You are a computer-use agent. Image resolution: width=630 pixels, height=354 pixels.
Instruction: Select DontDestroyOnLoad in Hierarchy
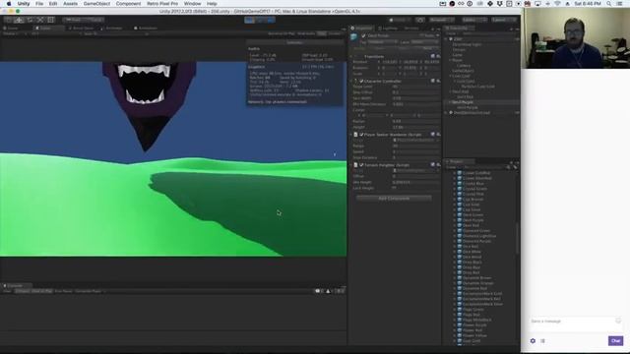472,113
